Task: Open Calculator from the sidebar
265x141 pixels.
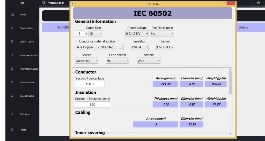Action: pyautogui.click(x=25, y=114)
